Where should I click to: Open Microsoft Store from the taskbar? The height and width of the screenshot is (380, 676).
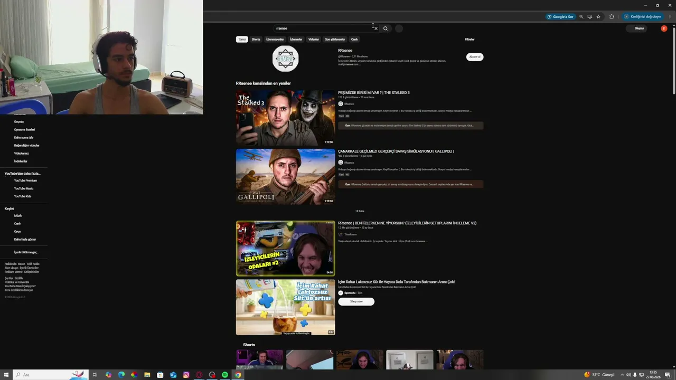point(161,375)
